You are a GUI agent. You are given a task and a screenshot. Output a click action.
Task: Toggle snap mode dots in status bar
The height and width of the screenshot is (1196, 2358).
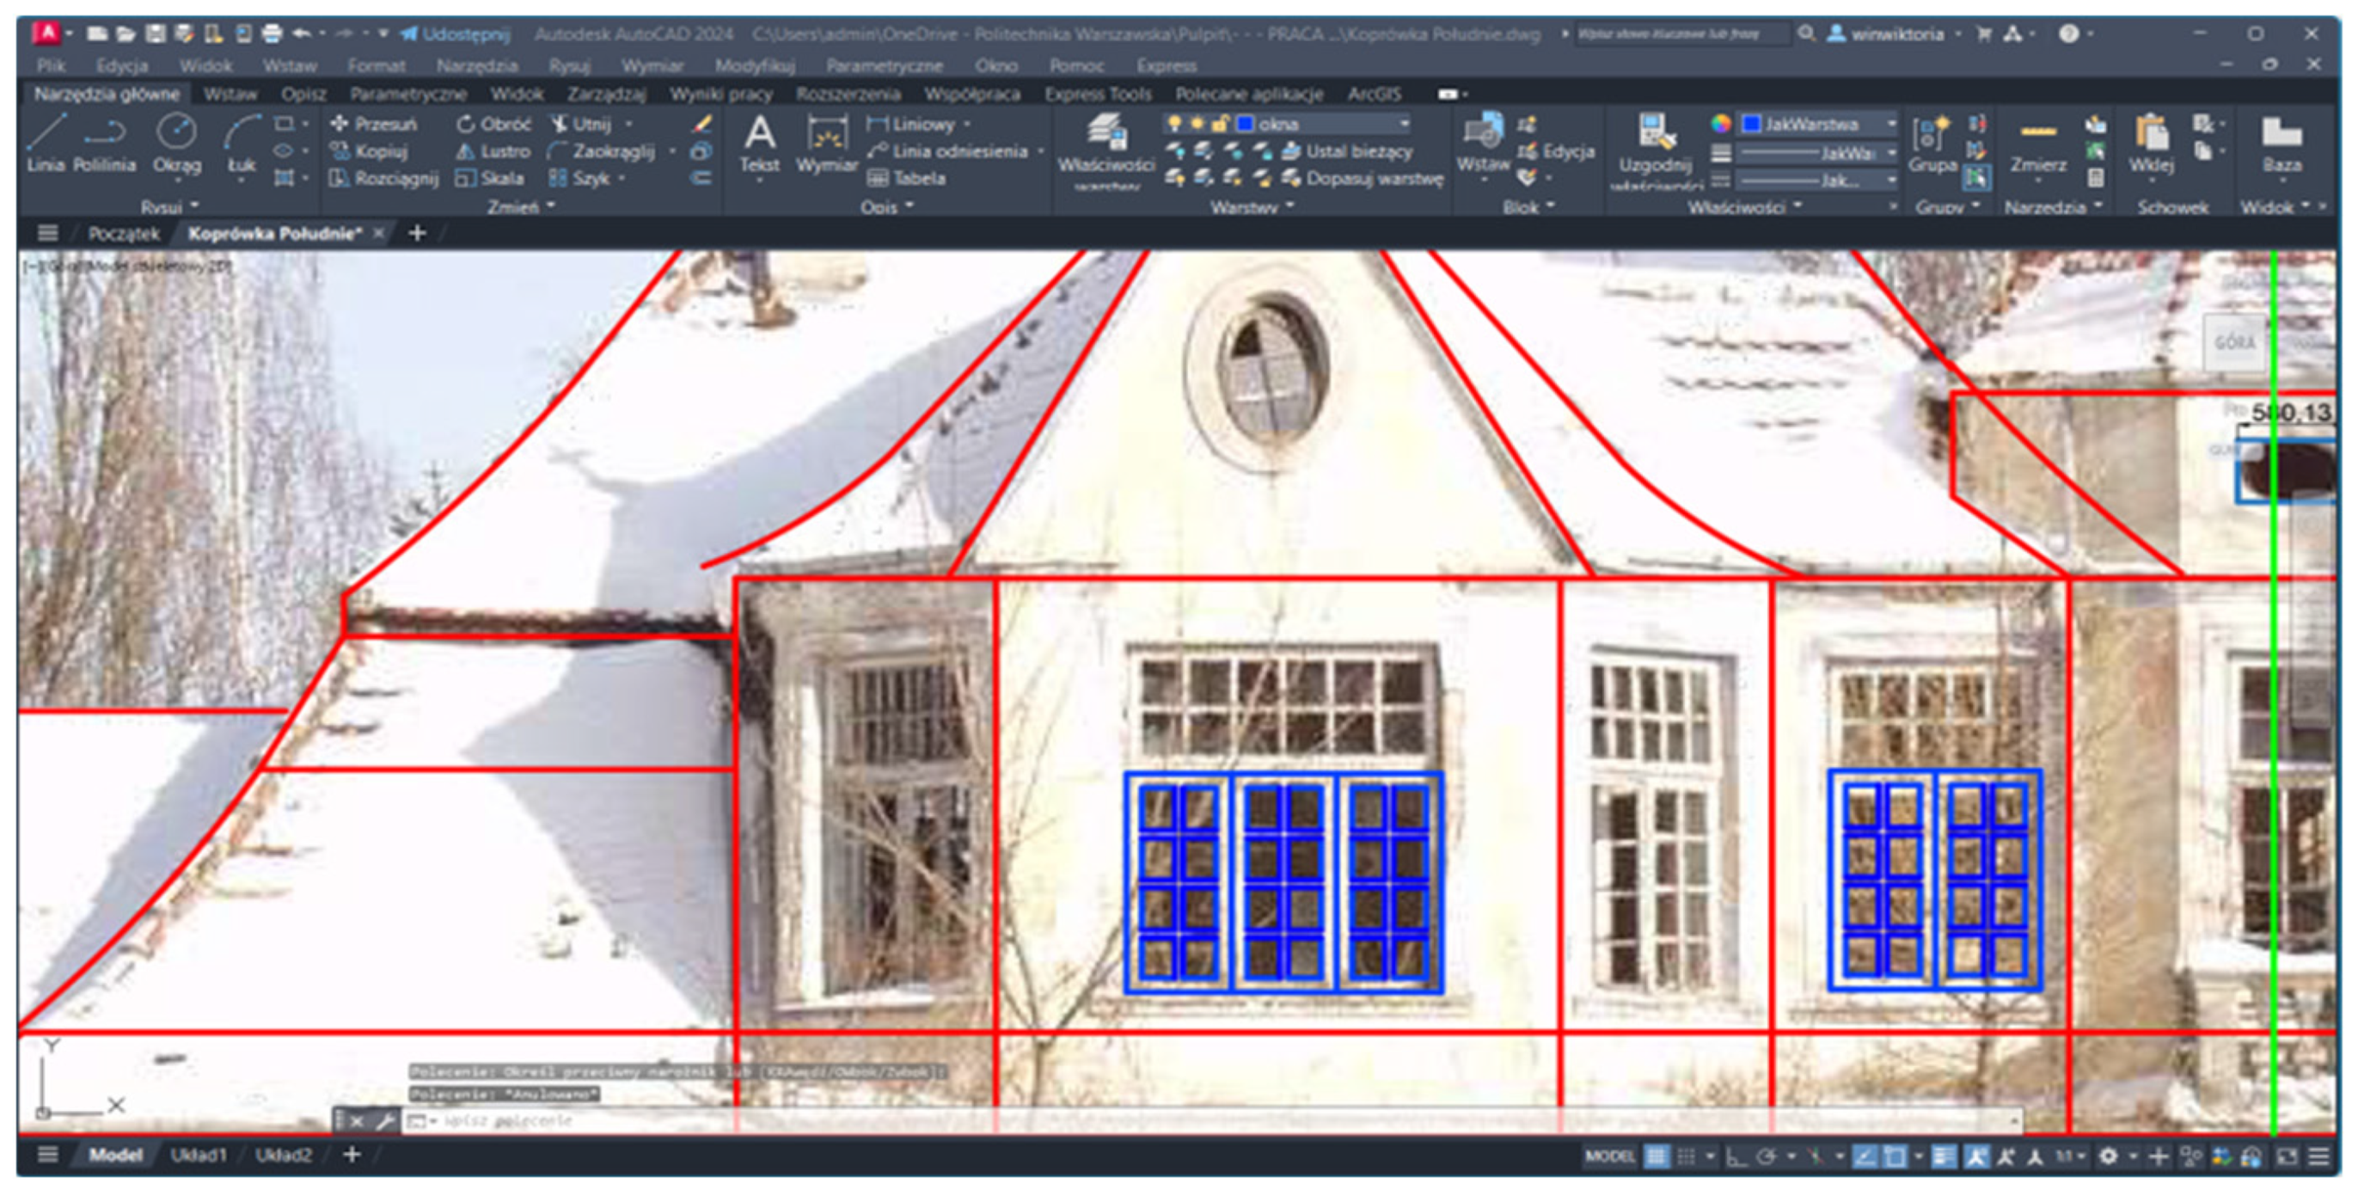click(x=1686, y=1156)
